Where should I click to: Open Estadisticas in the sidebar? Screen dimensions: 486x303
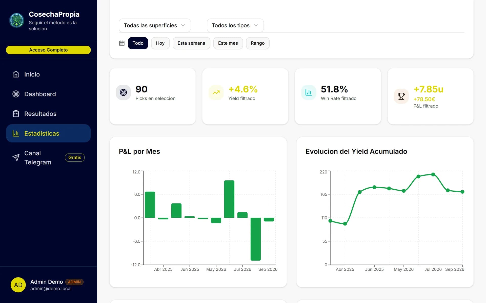[48, 133]
